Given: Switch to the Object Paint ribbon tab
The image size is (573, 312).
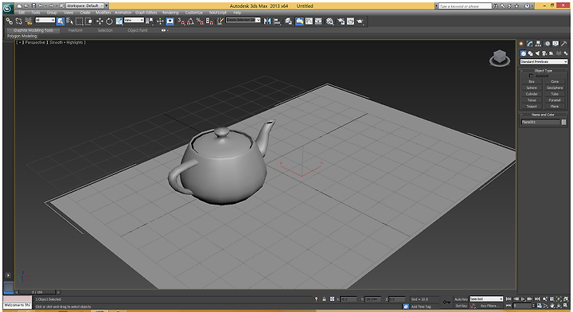Looking at the screenshot, I should tap(138, 30).
